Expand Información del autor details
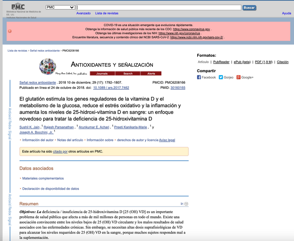The width and height of the screenshot is (294, 241). pyautogui.click(x=38, y=140)
